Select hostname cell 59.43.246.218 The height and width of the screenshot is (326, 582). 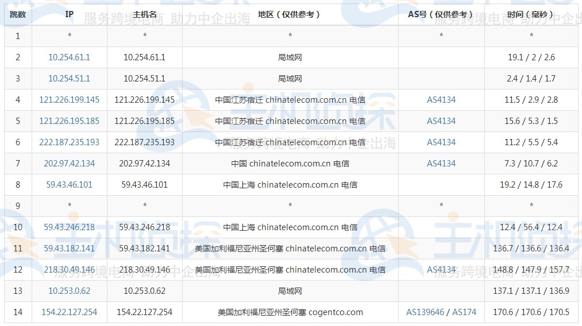[145, 227]
